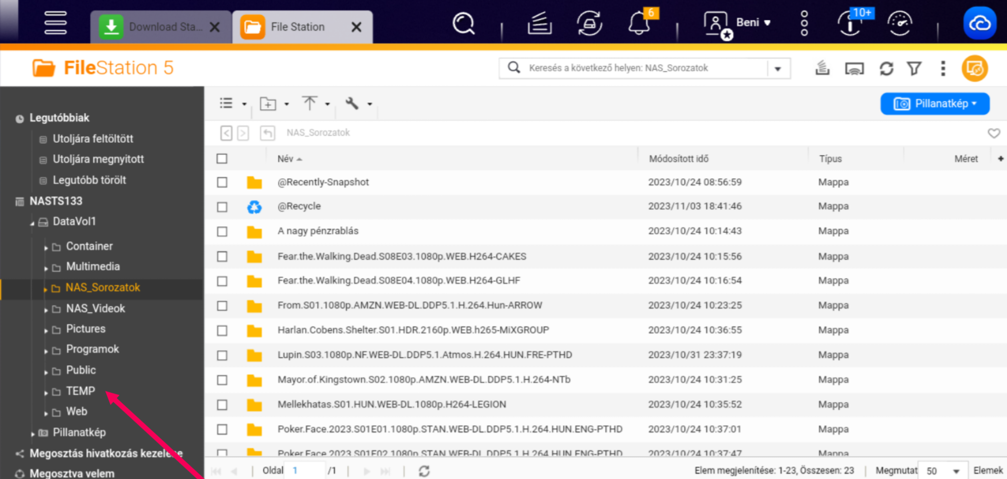Refresh the File Station view
Image resolution: width=1007 pixels, height=479 pixels.
click(886, 68)
